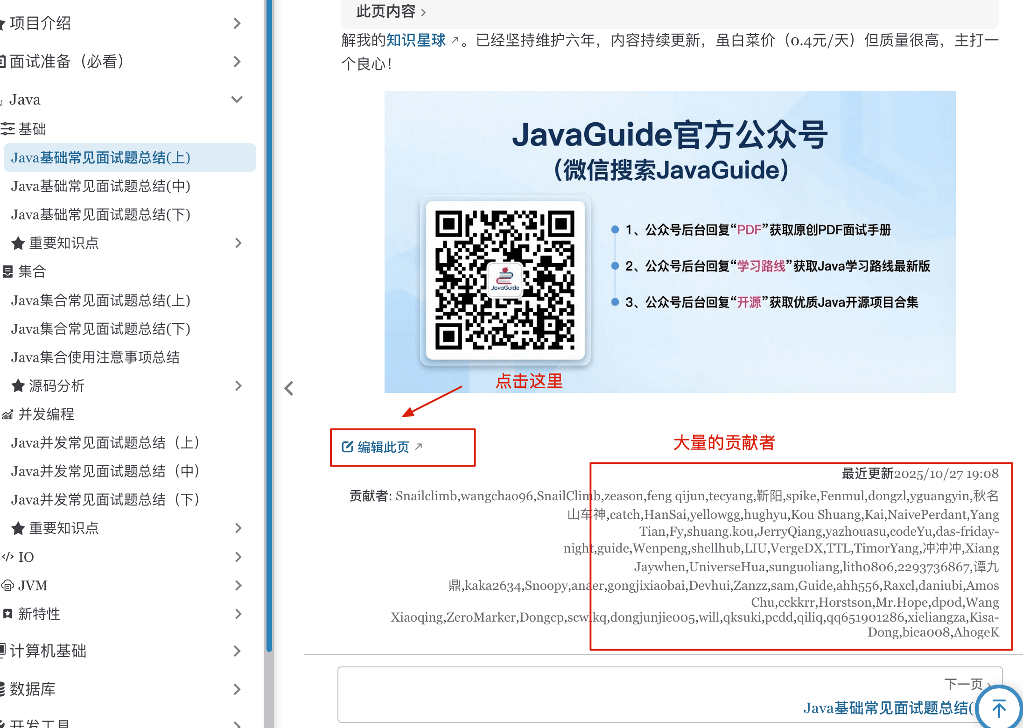Collapse the Java section chevron
Image resolution: width=1023 pixels, height=728 pixels.
point(237,99)
